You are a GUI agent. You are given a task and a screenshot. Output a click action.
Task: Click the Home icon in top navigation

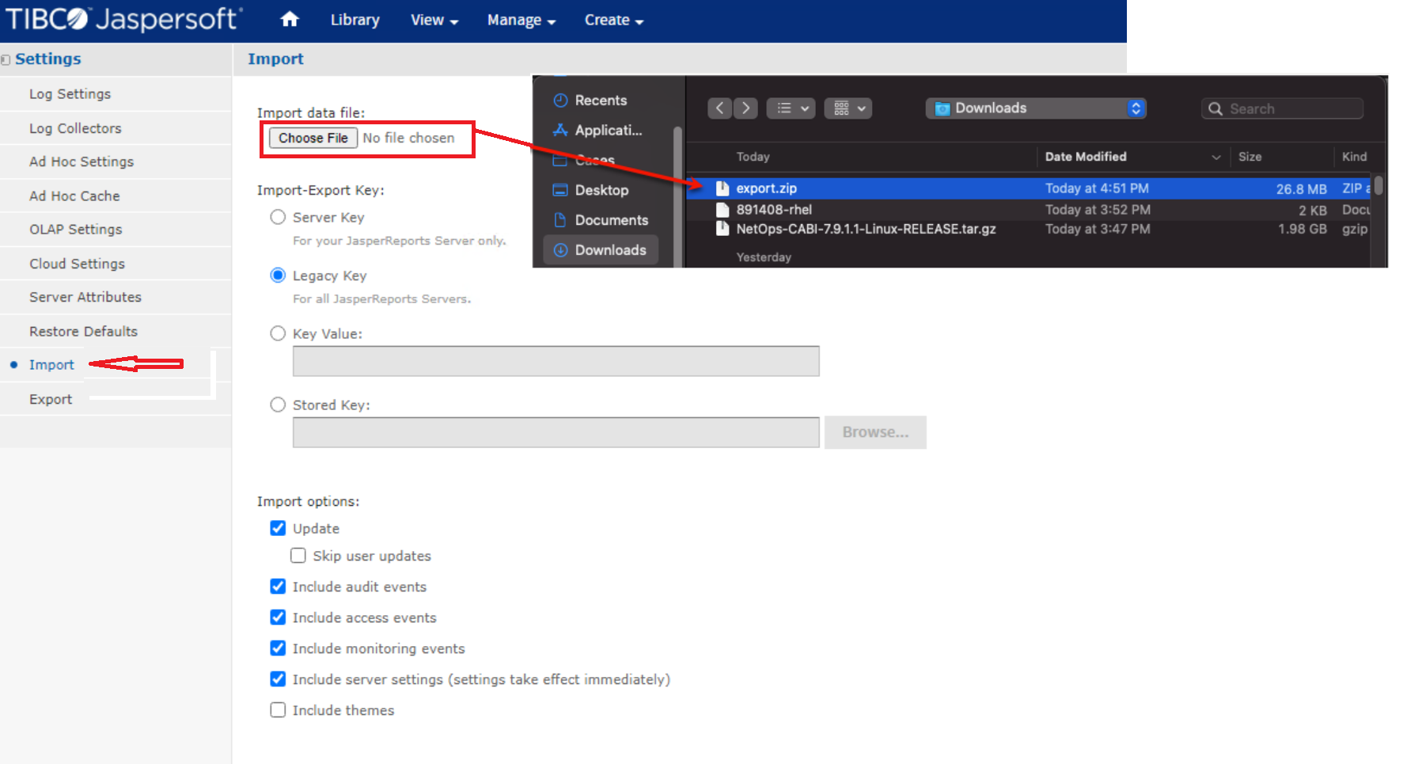click(290, 20)
